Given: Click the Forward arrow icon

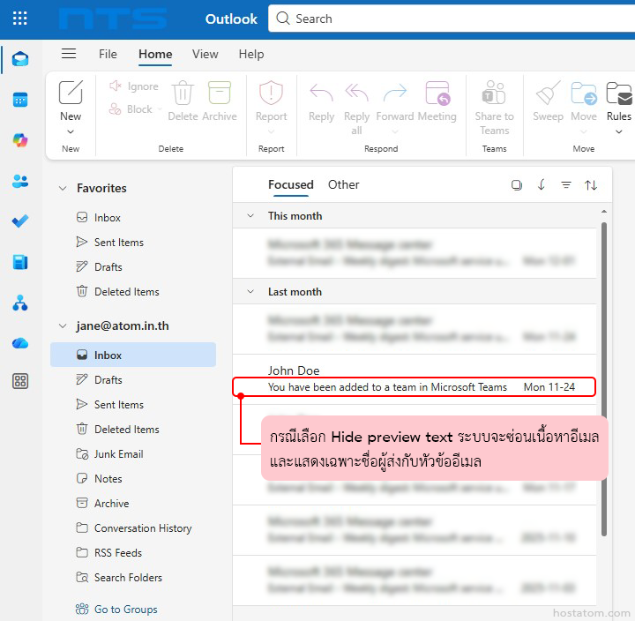Looking at the screenshot, I should [395, 93].
